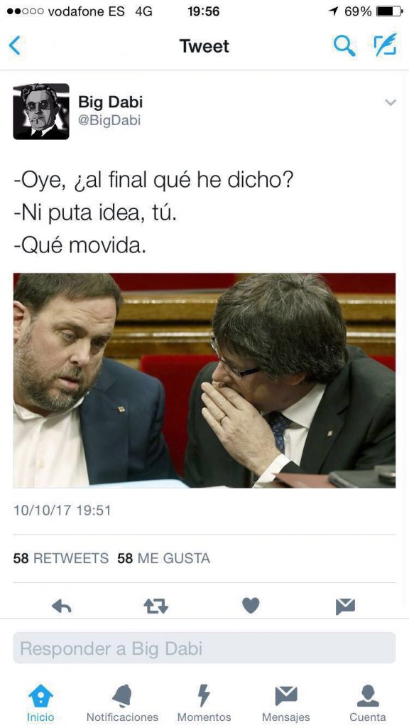Viewport: 409px width, 728px height.
Task: Switch to the Momentos tab
Action: pyautogui.click(x=204, y=703)
